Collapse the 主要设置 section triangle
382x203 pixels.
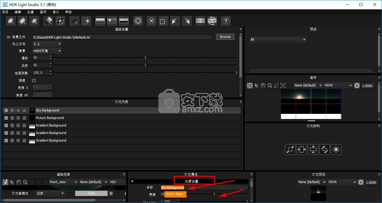pos(132,182)
